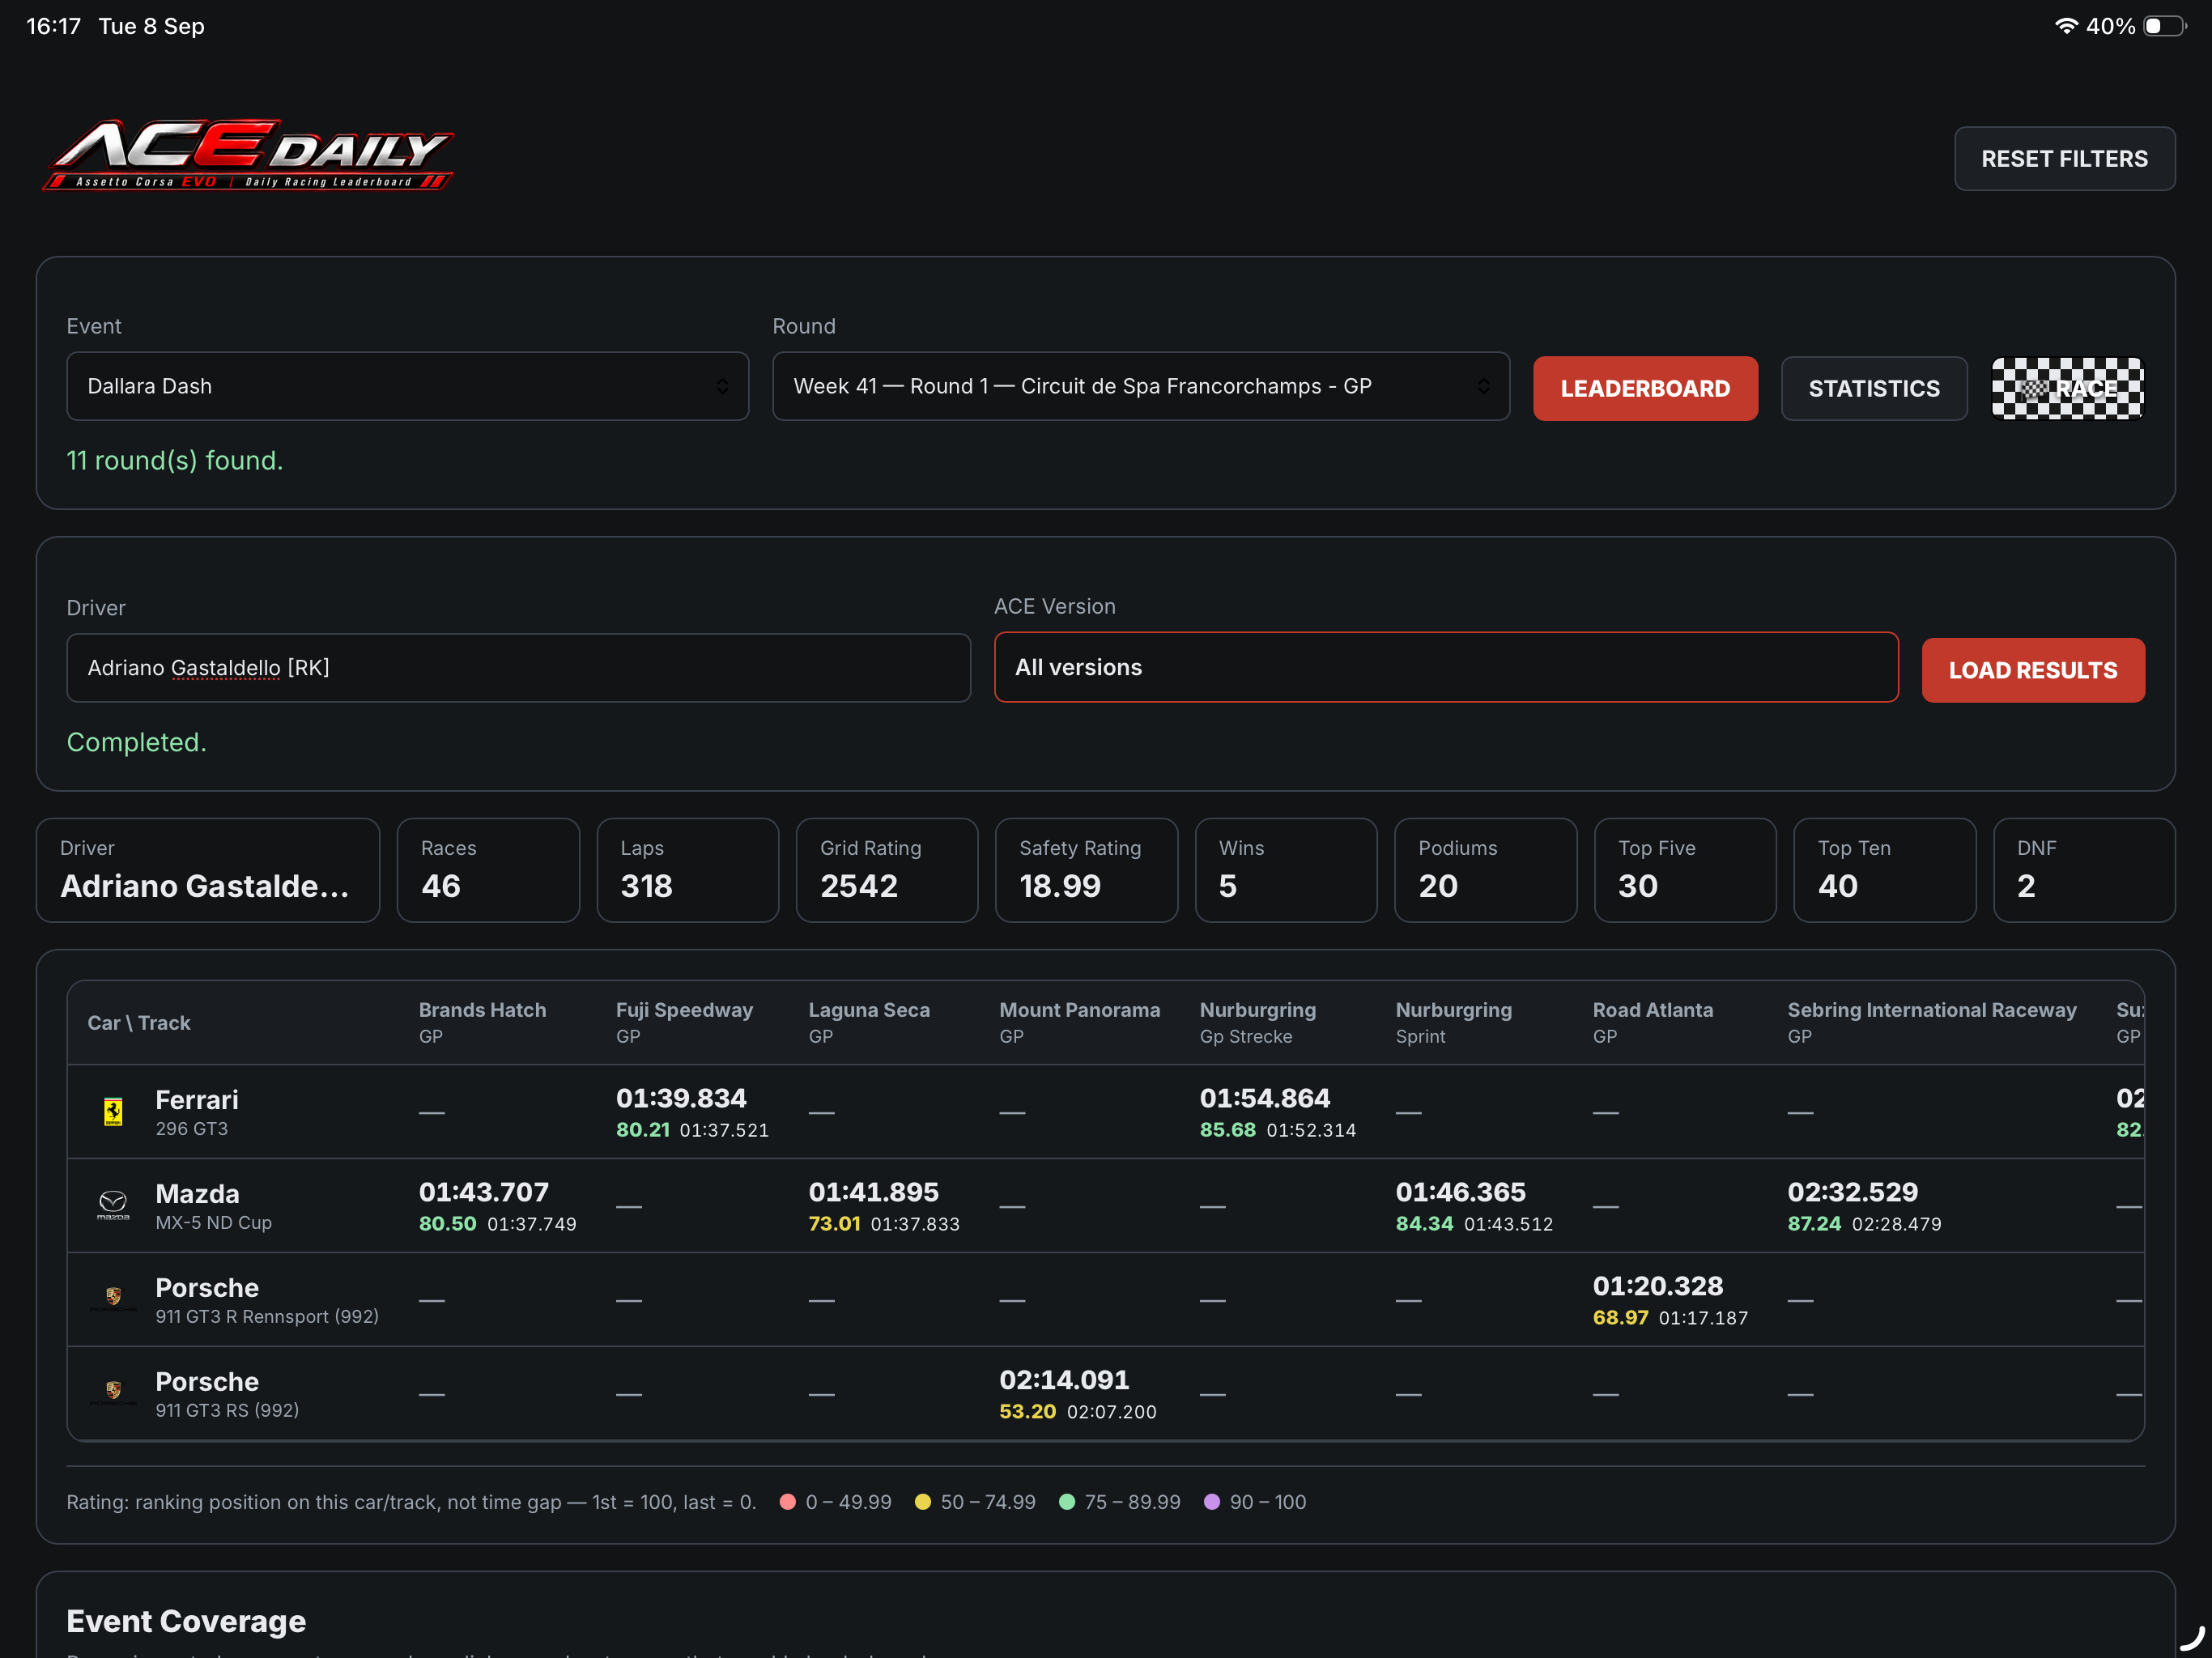The width and height of the screenshot is (2212, 1658).
Task: Click the Grid Rating 2542 card
Action: [886, 870]
